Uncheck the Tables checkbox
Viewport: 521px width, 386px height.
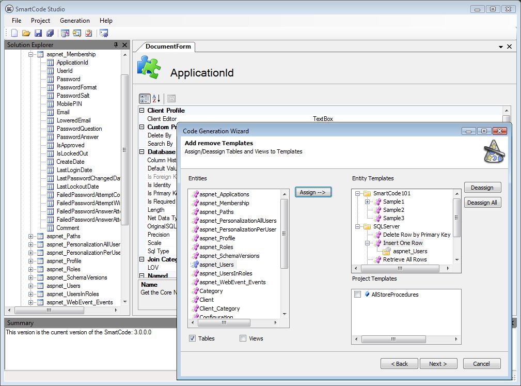pyautogui.click(x=193, y=338)
